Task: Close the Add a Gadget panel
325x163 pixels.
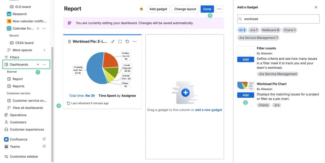Action: [x=316, y=7]
